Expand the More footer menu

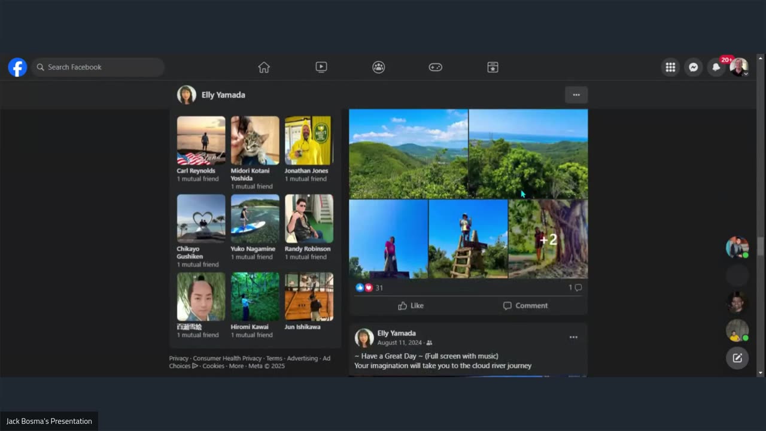pyautogui.click(x=236, y=366)
